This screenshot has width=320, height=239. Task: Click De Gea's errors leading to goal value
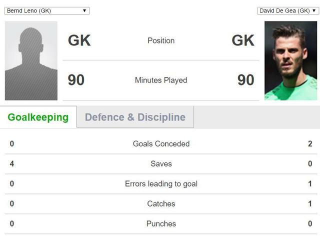[x=310, y=183]
